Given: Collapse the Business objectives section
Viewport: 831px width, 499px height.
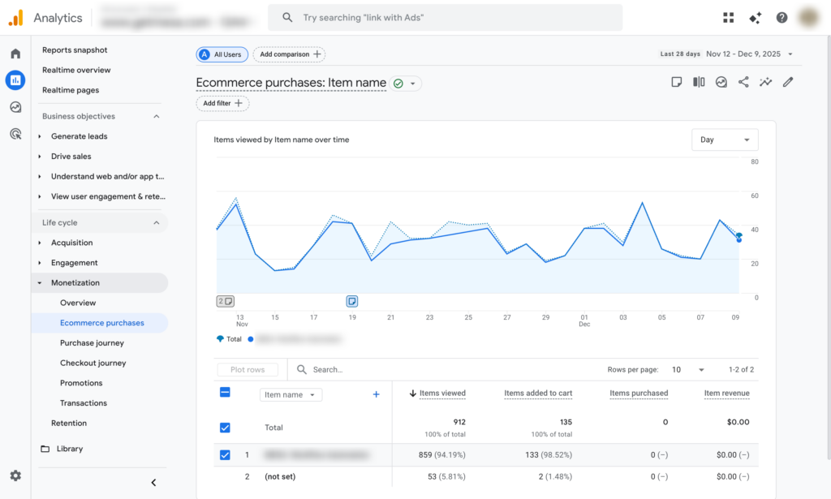Looking at the screenshot, I should (157, 117).
